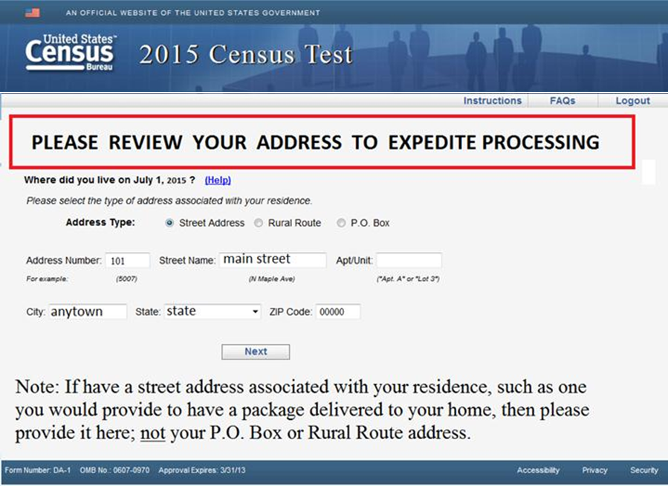Click the Address Number field showing 101
This screenshot has height=486, width=668.
pyautogui.click(x=127, y=260)
